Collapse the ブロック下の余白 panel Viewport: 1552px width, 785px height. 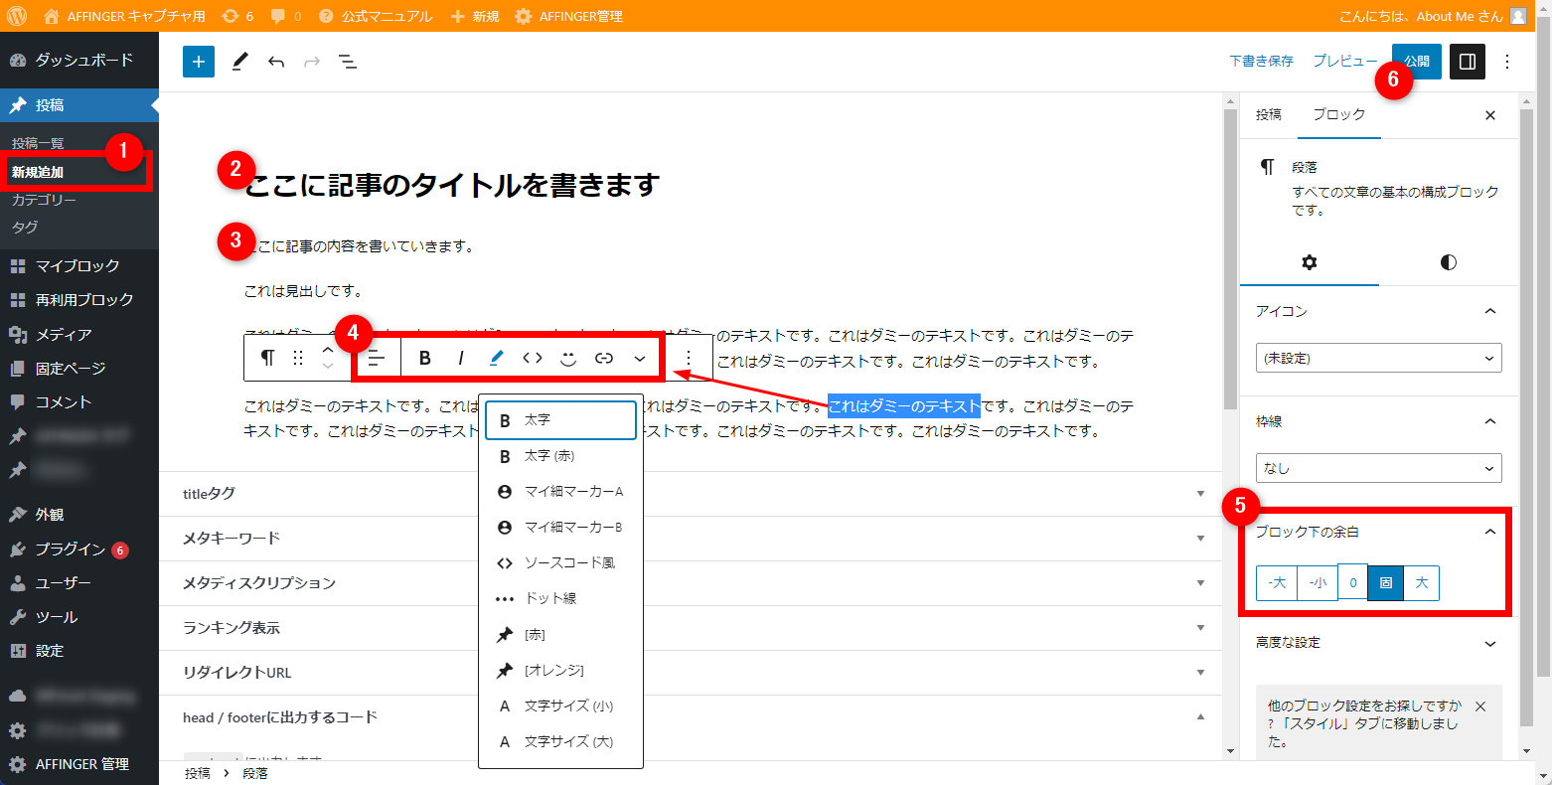pos(1378,532)
